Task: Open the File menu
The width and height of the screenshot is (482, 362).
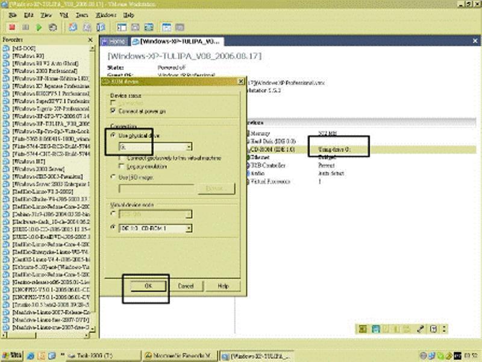Action: (13, 15)
